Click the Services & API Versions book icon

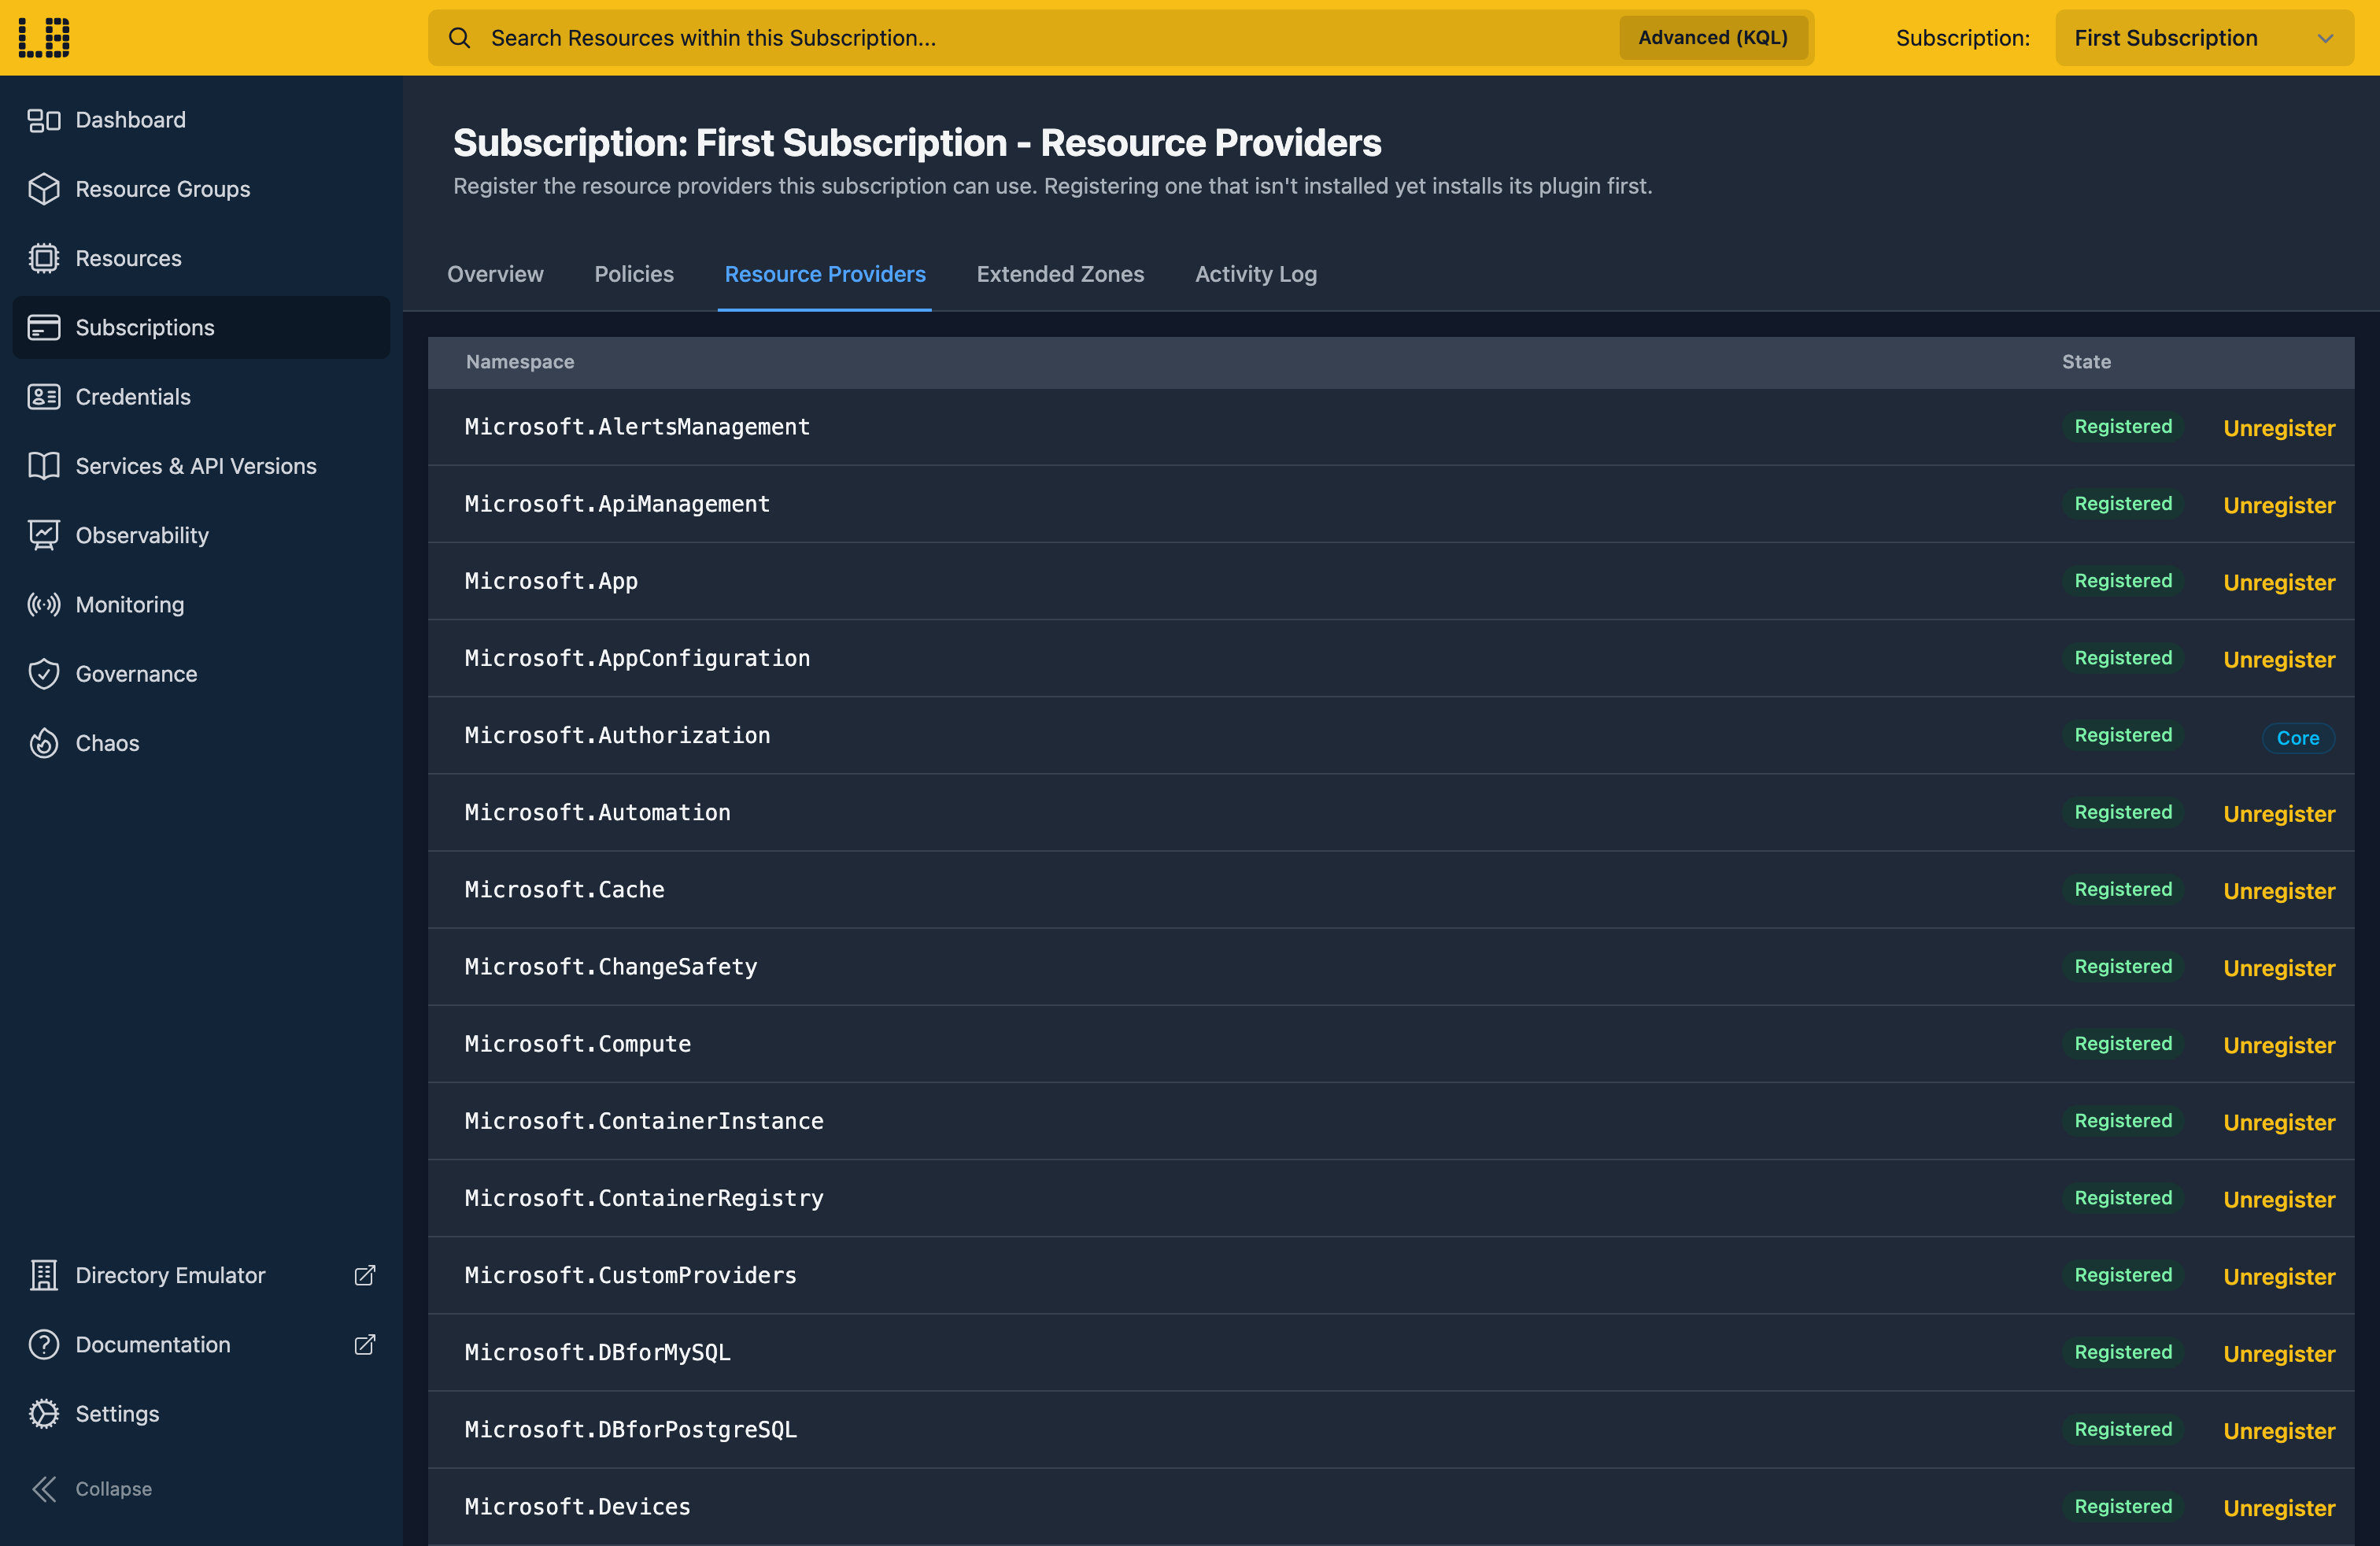pyautogui.click(x=44, y=466)
